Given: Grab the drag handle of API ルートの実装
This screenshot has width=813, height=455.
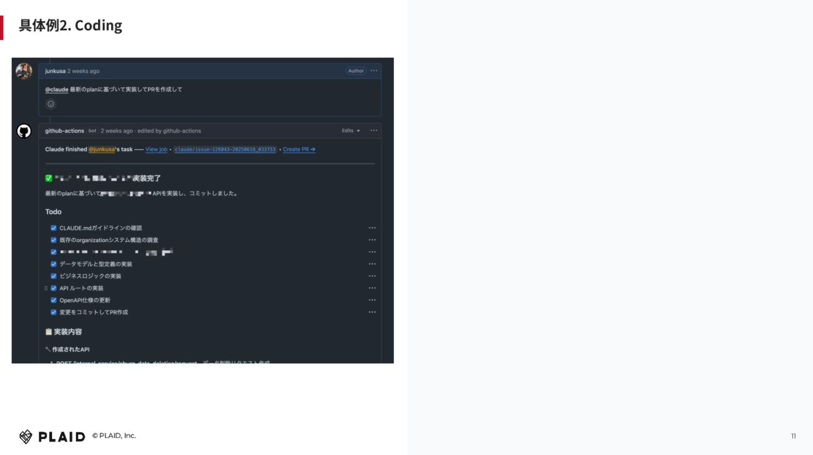Looking at the screenshot, I should coord(46,288).
